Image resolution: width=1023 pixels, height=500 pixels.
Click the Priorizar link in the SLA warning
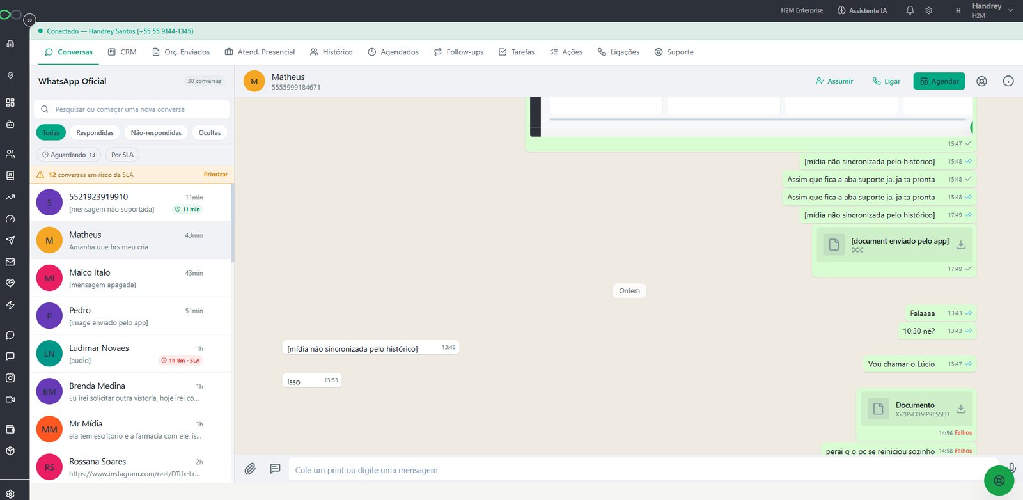[215, 175]
